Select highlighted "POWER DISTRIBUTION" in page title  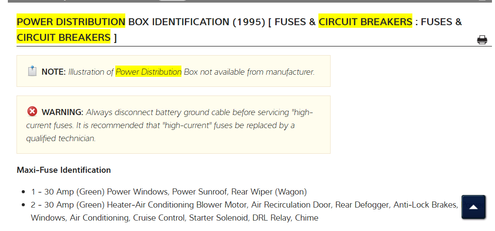click(71, 22)
